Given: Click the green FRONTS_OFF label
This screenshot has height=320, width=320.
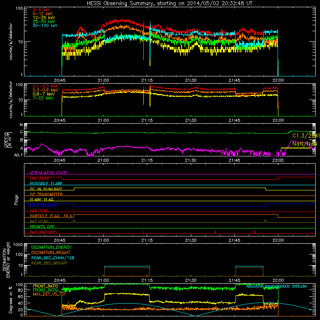Looking at the screenshot, I should point(42,226).
